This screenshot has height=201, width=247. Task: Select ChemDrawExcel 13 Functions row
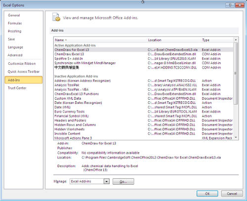point(144,94)
